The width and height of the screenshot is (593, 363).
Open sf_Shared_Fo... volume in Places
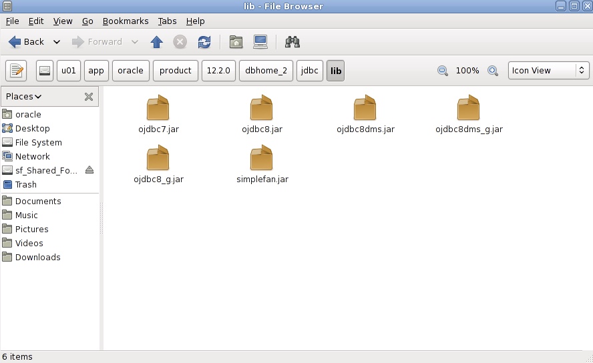tap(46, 170)
